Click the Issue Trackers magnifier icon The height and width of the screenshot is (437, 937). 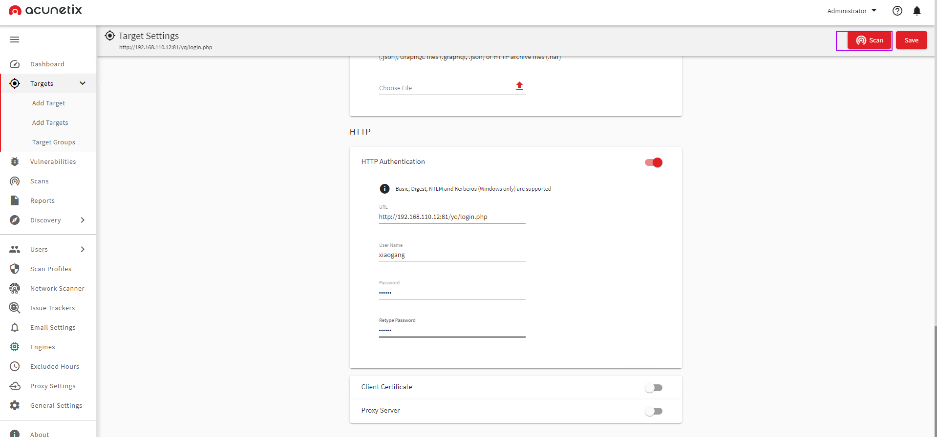(15, 308)
